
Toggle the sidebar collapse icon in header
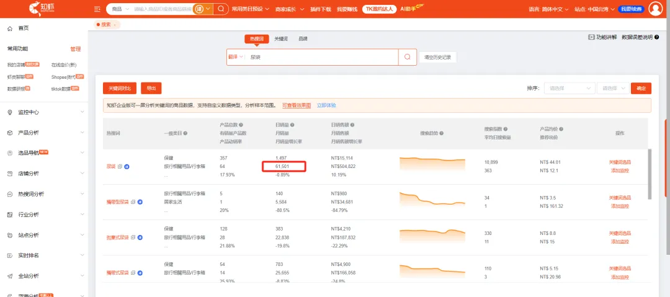pos(97,9)
